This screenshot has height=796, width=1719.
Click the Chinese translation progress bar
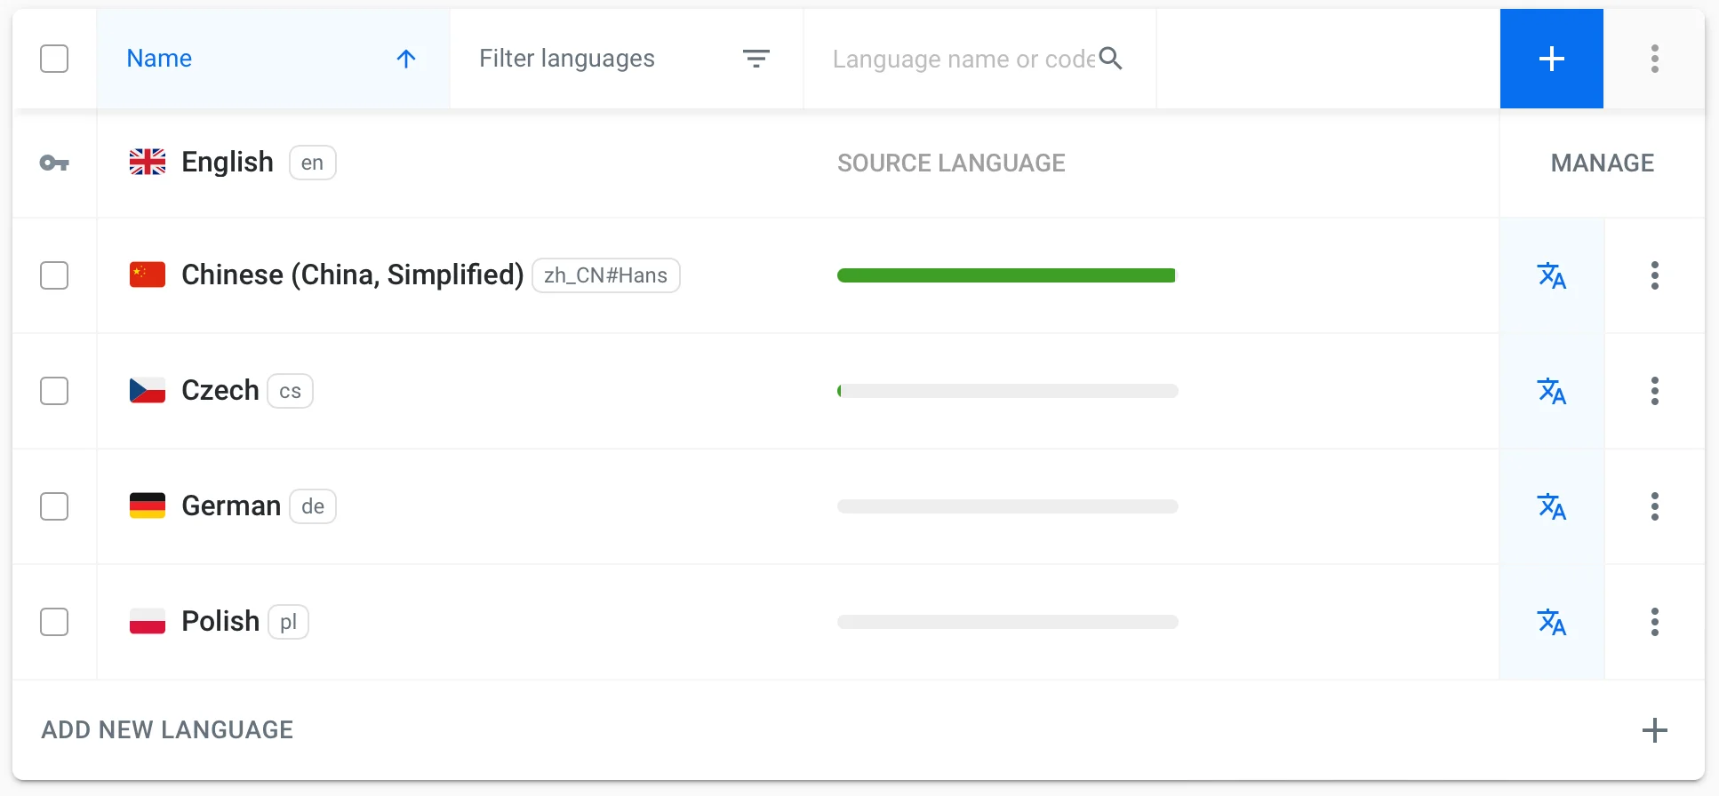[1006, 275]
